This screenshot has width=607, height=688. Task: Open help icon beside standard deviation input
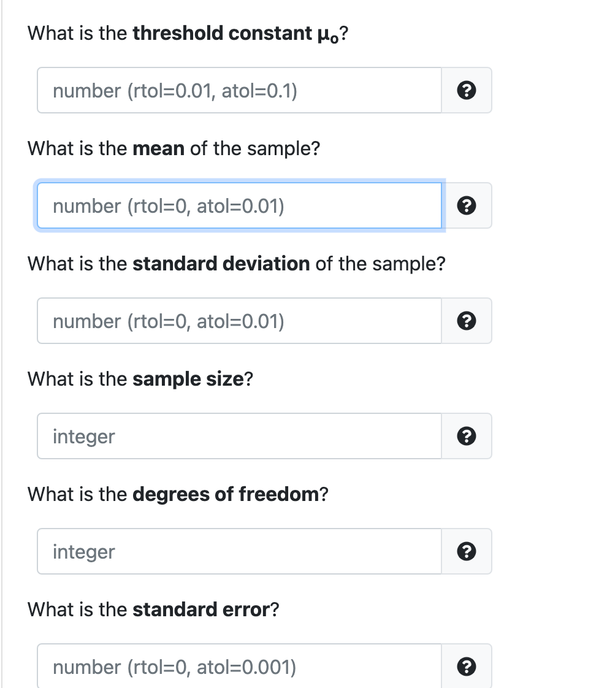tap(466, 321)
